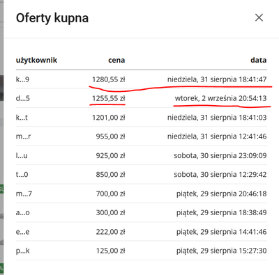Image resolution: width=279 pixels, height=275 pixels.
Task: Close the Oferty kupna dialog
Action: [x=259, y=17]
